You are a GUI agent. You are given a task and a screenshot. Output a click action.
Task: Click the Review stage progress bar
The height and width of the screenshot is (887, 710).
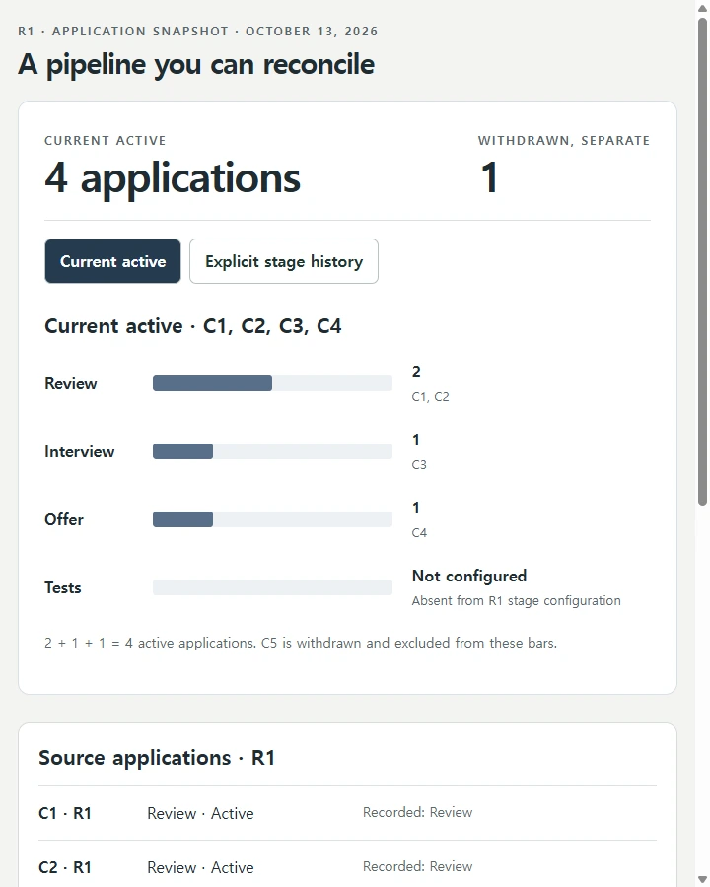272,383
